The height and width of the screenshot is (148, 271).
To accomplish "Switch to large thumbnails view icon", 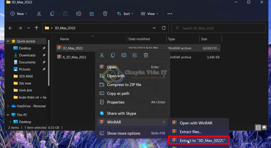I will coord(264,127).
